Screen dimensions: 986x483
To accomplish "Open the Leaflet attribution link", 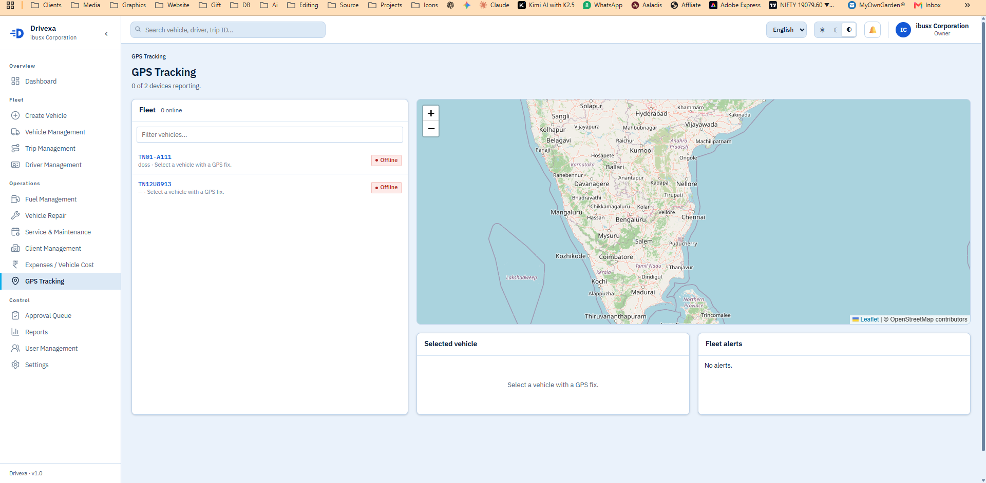I will pyautogui.click(x=869, y=319).
